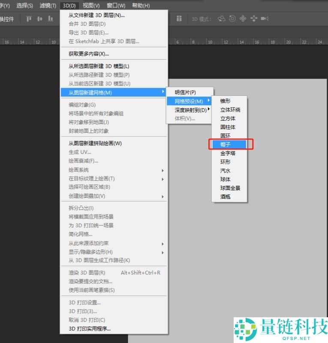
Task: Click 从文件新建 3D 图层 menu entry
Action: click(96, 15)
